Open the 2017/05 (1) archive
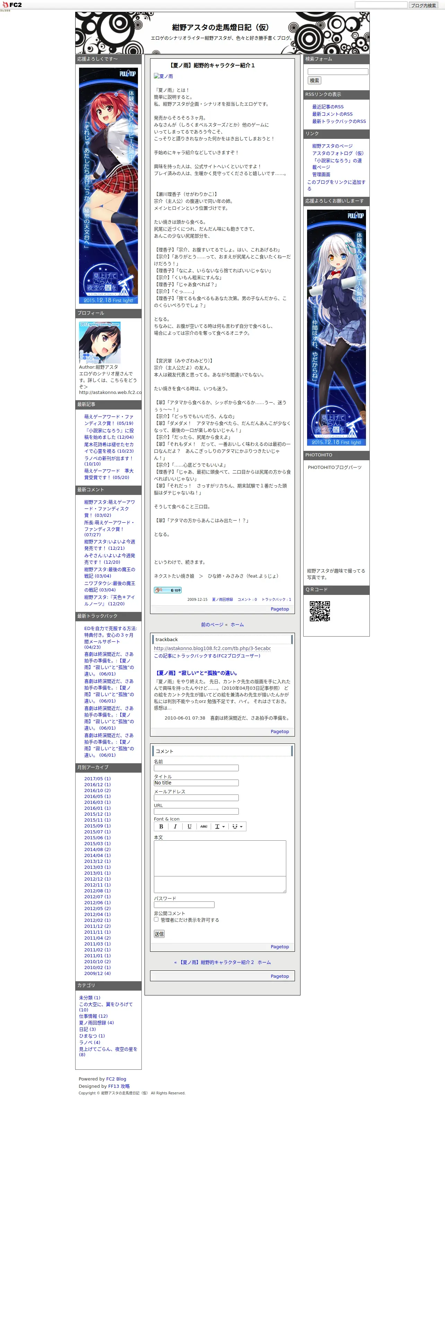The image size is (445, 1337). [x=97, y=779]
